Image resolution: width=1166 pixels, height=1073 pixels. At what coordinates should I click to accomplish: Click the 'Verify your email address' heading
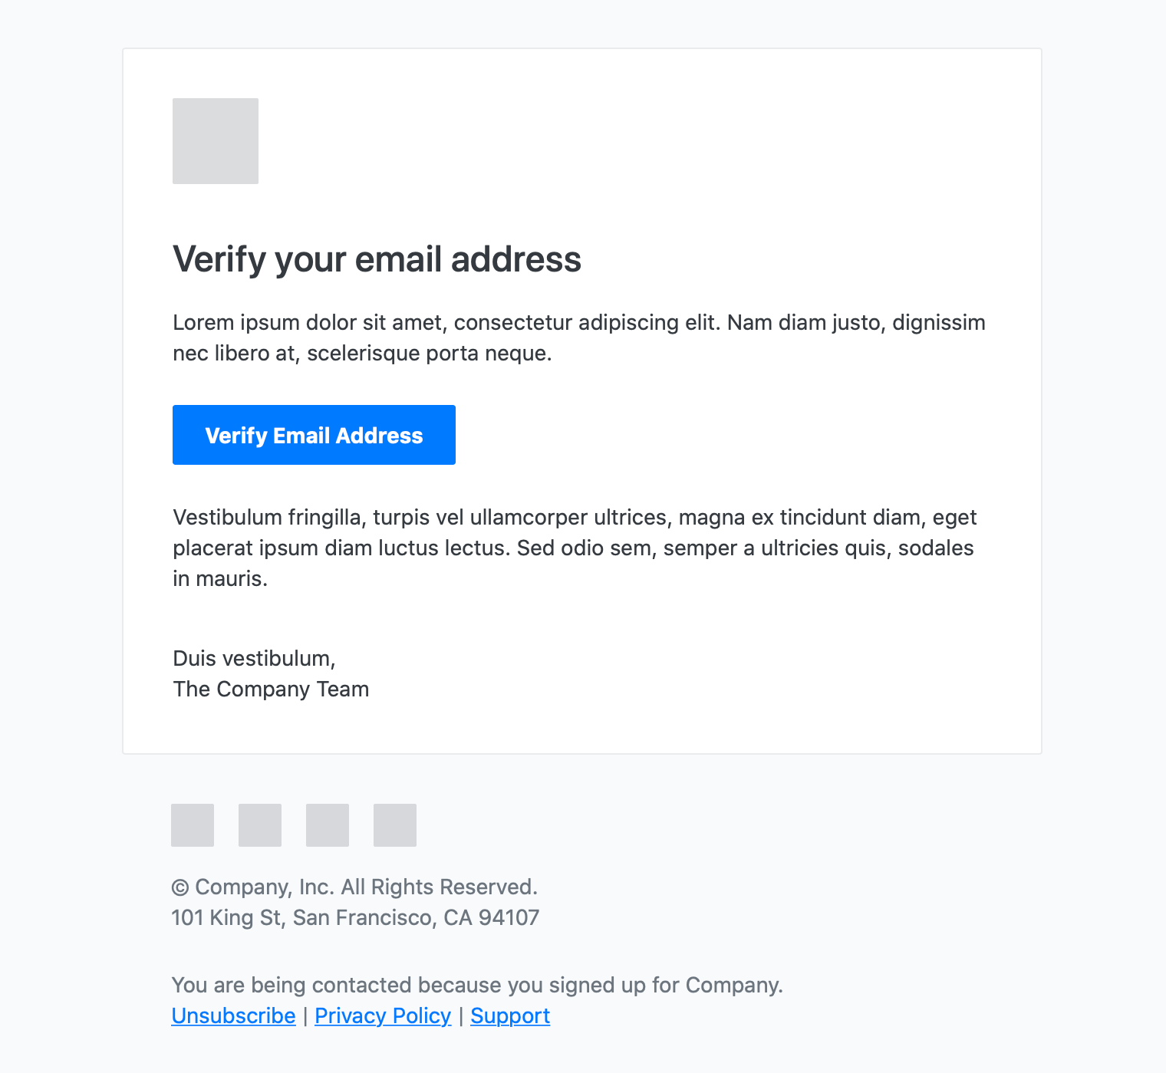coord(377,259)
